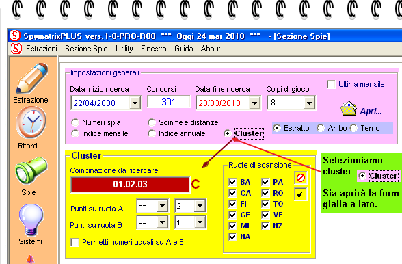Open the Sistemi lightbulb icon

coord(31,220)
